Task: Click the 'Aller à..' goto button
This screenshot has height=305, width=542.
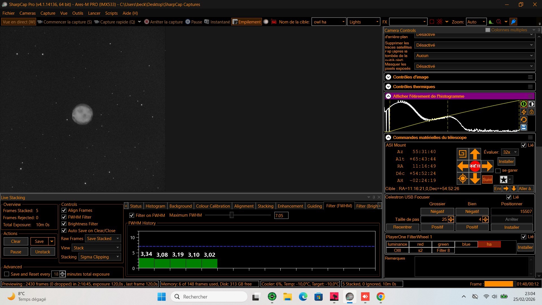Action: pos(525,189)
